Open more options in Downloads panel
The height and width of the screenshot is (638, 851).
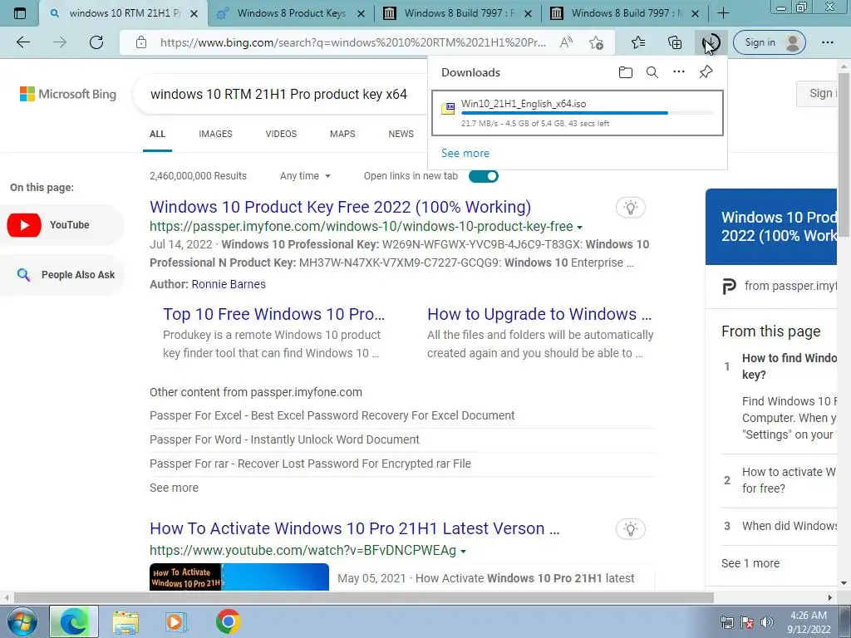[679, 71]
